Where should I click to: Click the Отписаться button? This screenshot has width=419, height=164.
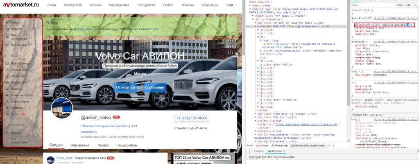click(x=125, y=88)
